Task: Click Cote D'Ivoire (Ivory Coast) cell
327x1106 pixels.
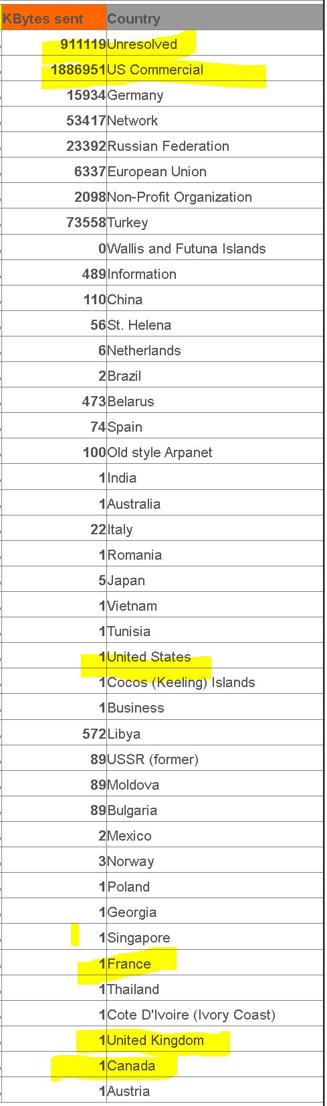Action: (x=215, y=1015)
